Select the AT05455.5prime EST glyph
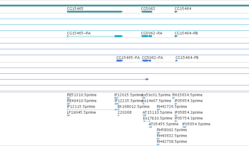The height and width of the screenshot is (146, 249). (x=150, y=127)
